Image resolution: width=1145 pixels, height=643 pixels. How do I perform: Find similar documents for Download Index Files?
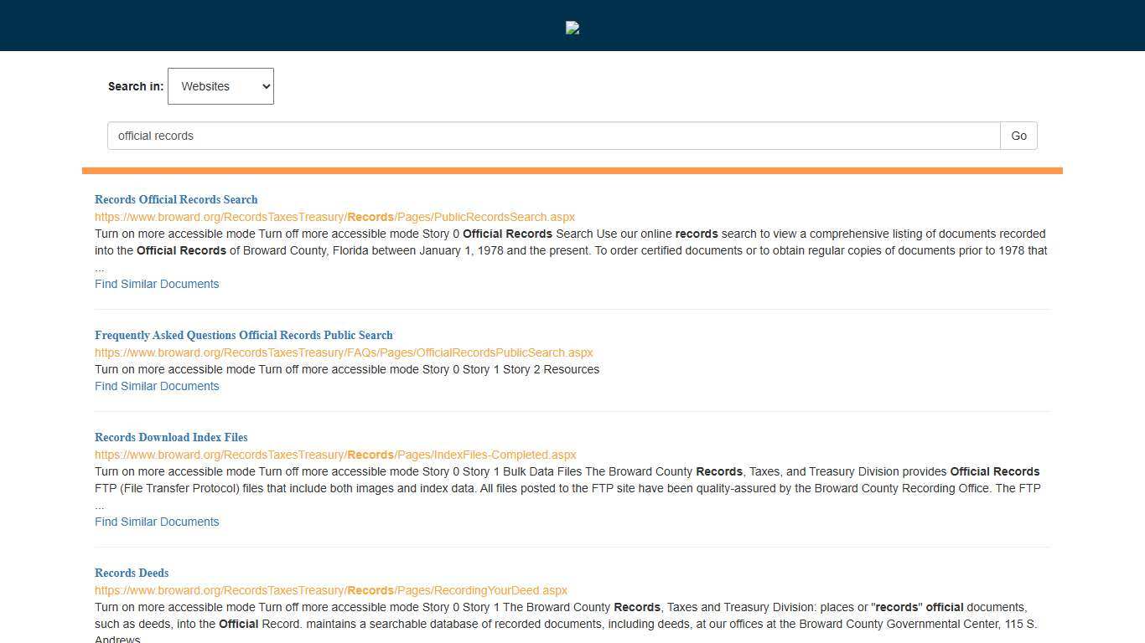pos(157,522)
